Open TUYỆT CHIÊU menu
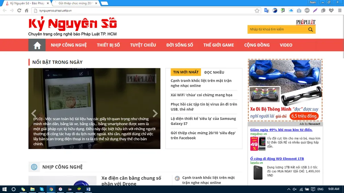Screen dimensions: 344x193 143,45
